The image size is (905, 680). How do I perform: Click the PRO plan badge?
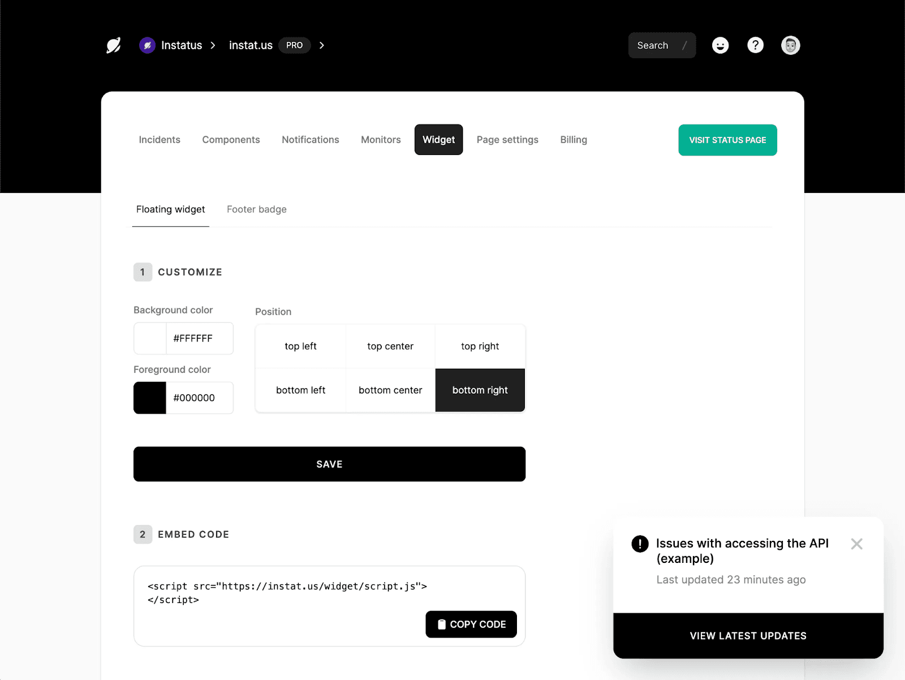(x=294, y=45)
